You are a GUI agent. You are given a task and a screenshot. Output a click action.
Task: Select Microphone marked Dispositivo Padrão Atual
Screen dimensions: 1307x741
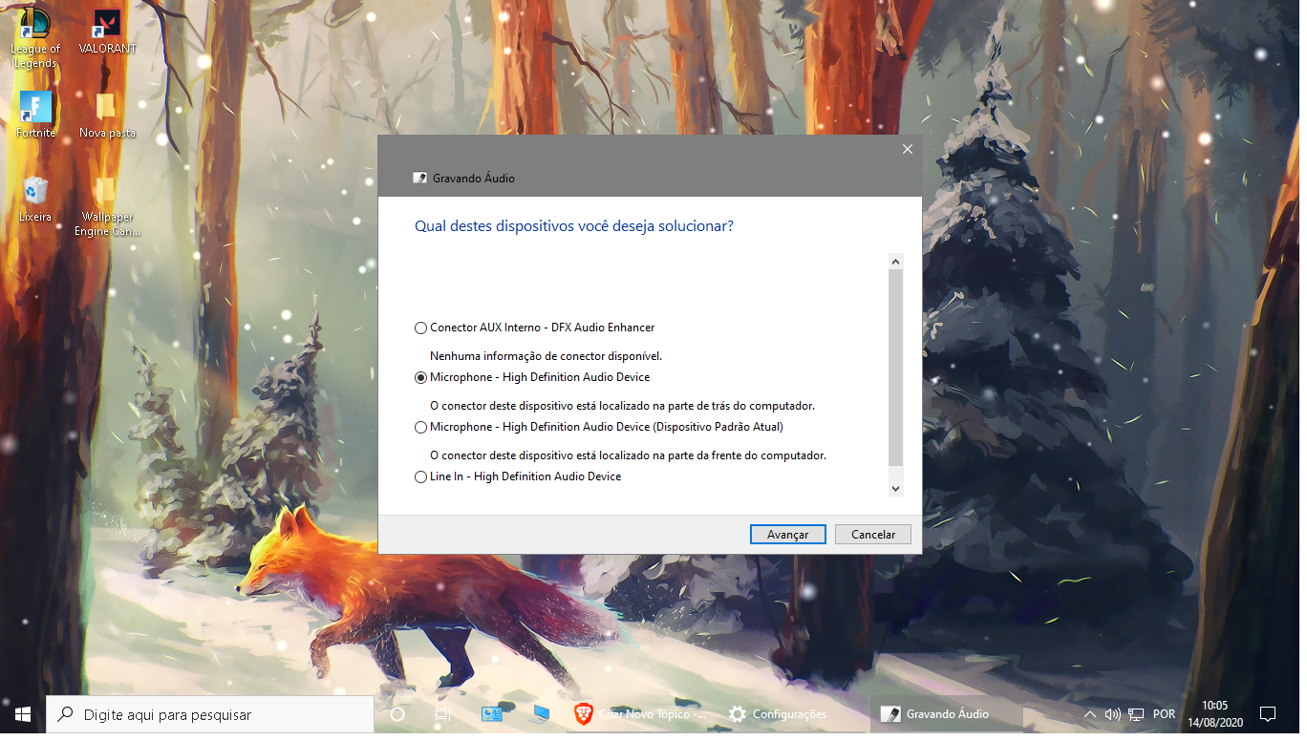(x=420, y=427)
